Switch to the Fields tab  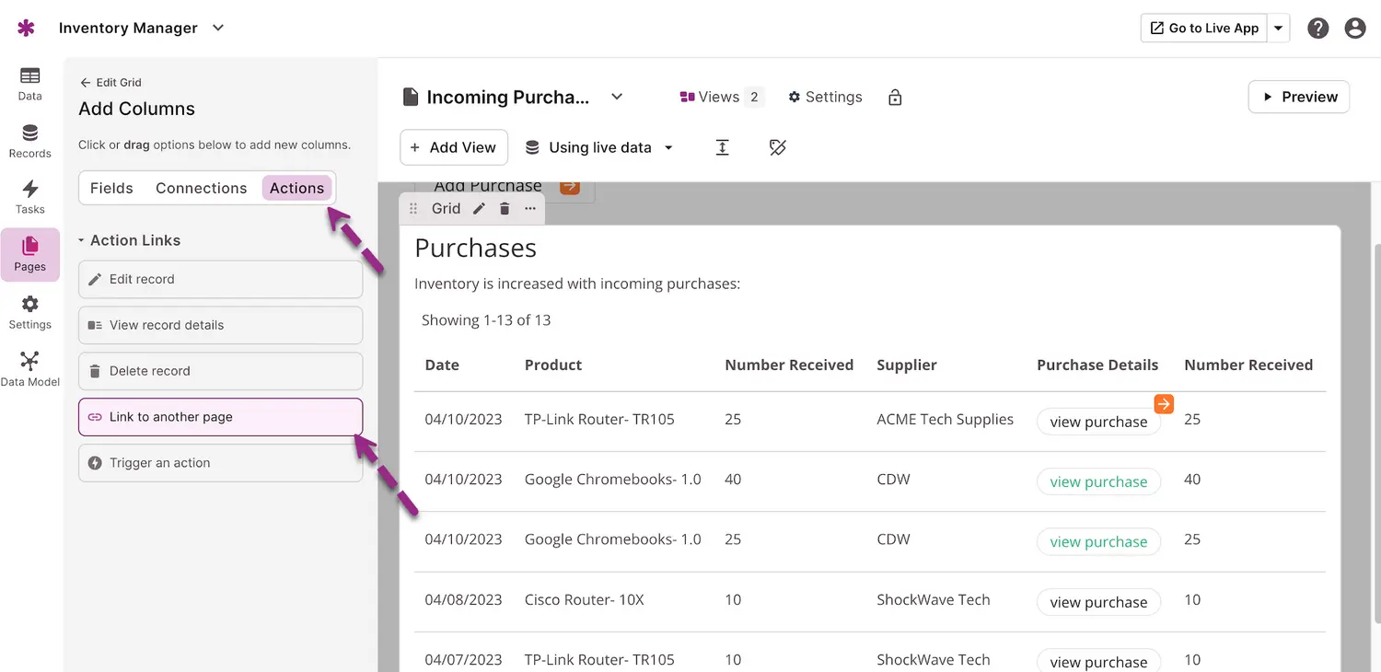(111, 188)
